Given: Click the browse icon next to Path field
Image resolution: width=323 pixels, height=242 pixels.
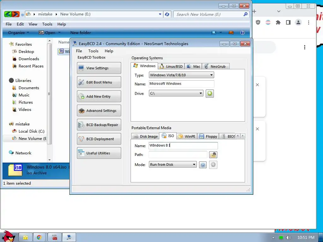Looking at the screenshot, I should click(213, 154).
